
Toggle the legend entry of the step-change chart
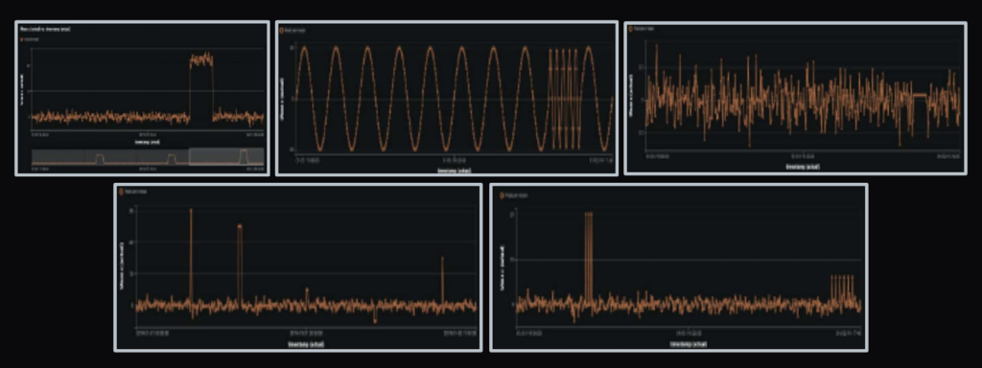[x=29, y=38]
